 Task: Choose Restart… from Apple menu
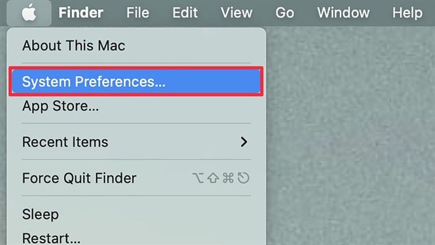point(52,238)
